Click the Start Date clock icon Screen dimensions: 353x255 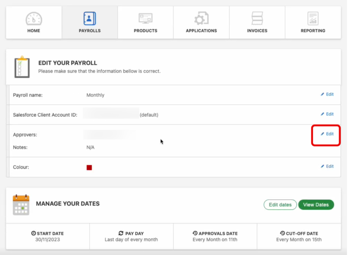34,233
